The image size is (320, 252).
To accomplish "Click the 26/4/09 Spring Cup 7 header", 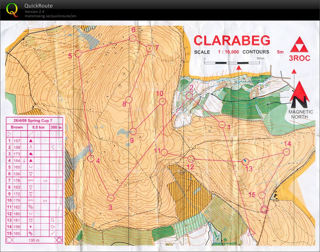I will (x=33, y=121).
